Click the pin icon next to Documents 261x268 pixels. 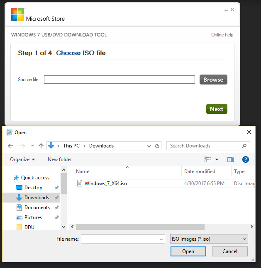[57, 208]
